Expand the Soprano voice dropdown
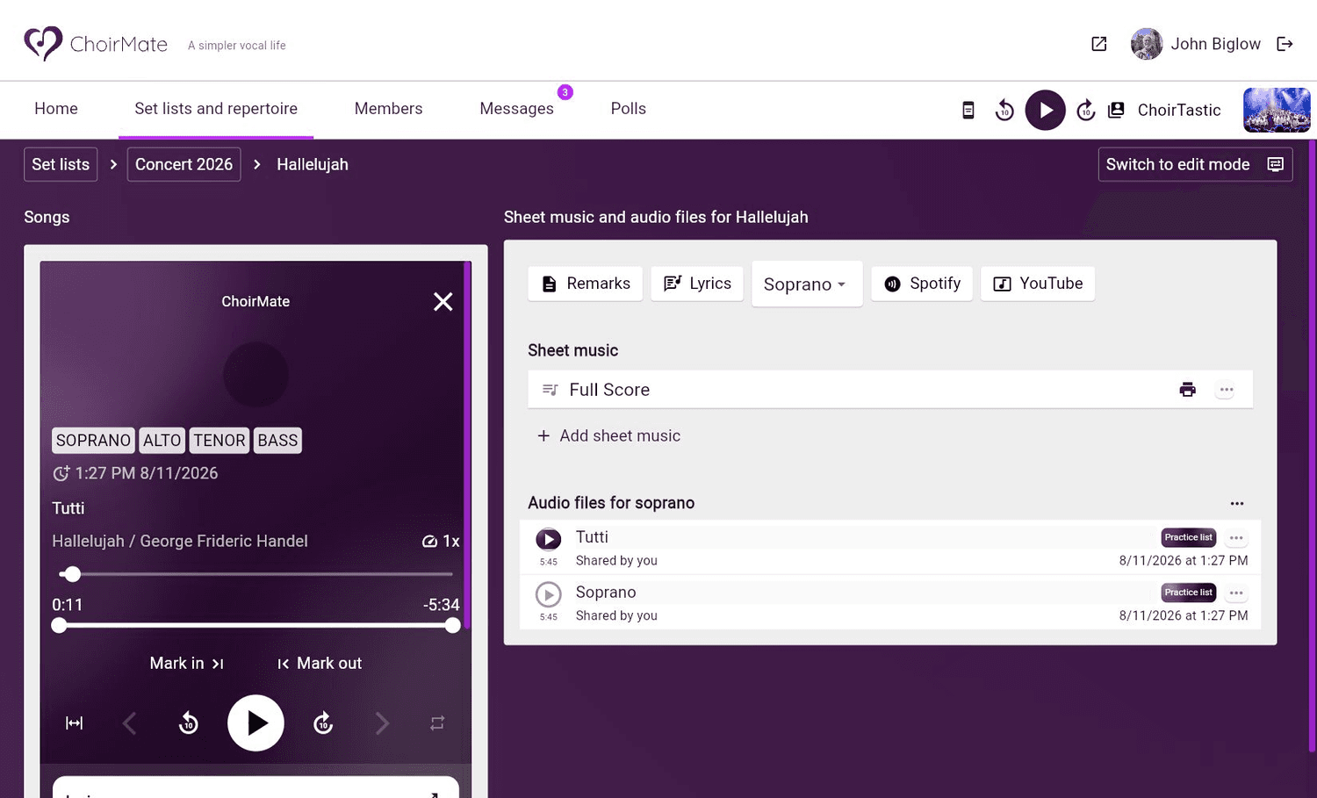Viewport: 1317px width, 798px height. click(x=807, y=284)
